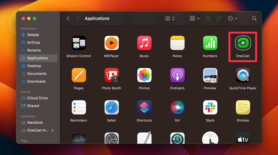Select the Stocks chart app icon
The width and height of the screenshot is (278, 155).
(79, 138)
